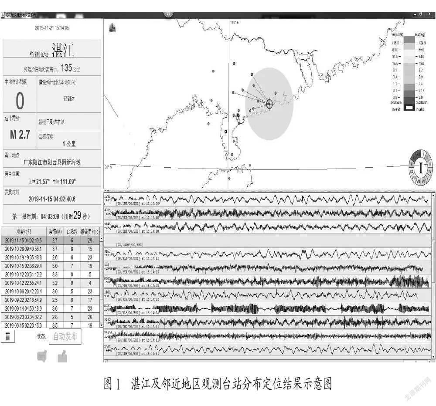Click the GX/YLS/00/BHZ waveform trace
This screenshot has height=406, width=436.
[x=268, y=308]
